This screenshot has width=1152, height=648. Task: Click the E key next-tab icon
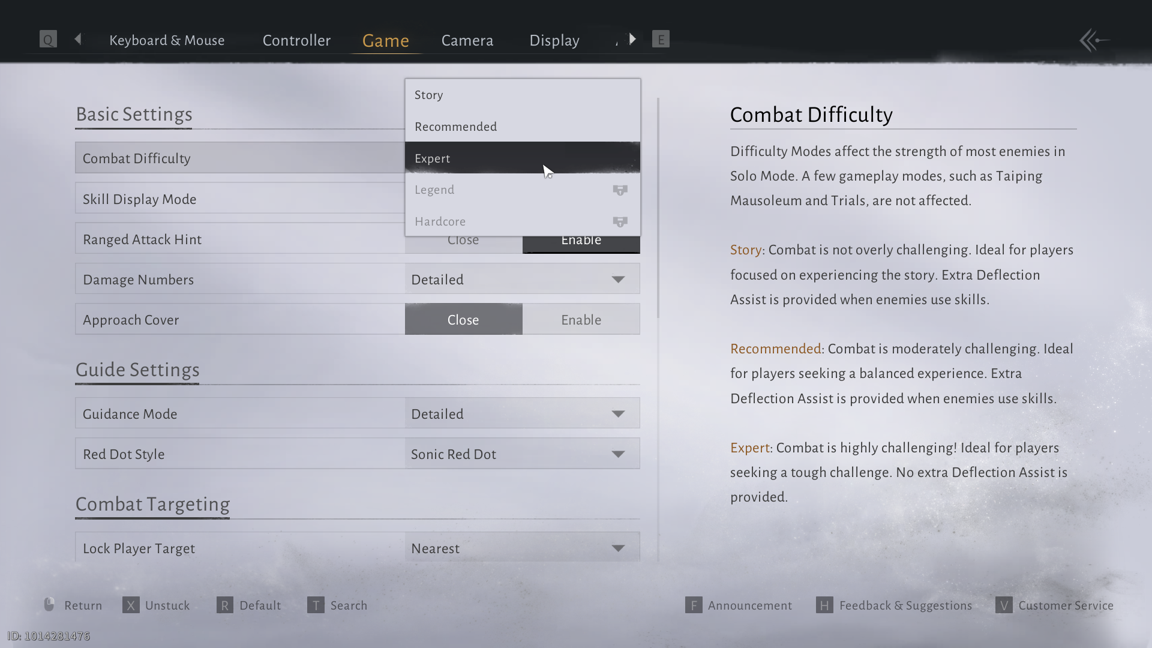[661, 40]
